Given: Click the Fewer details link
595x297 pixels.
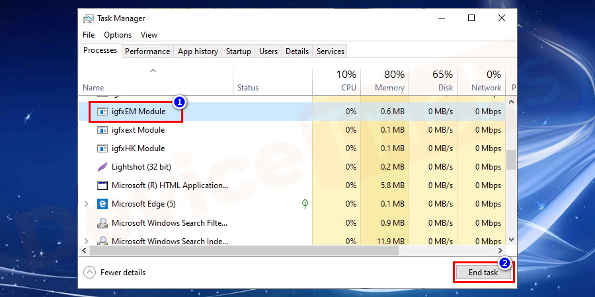Looking at the screenshot, I should (x=123, y=273).
